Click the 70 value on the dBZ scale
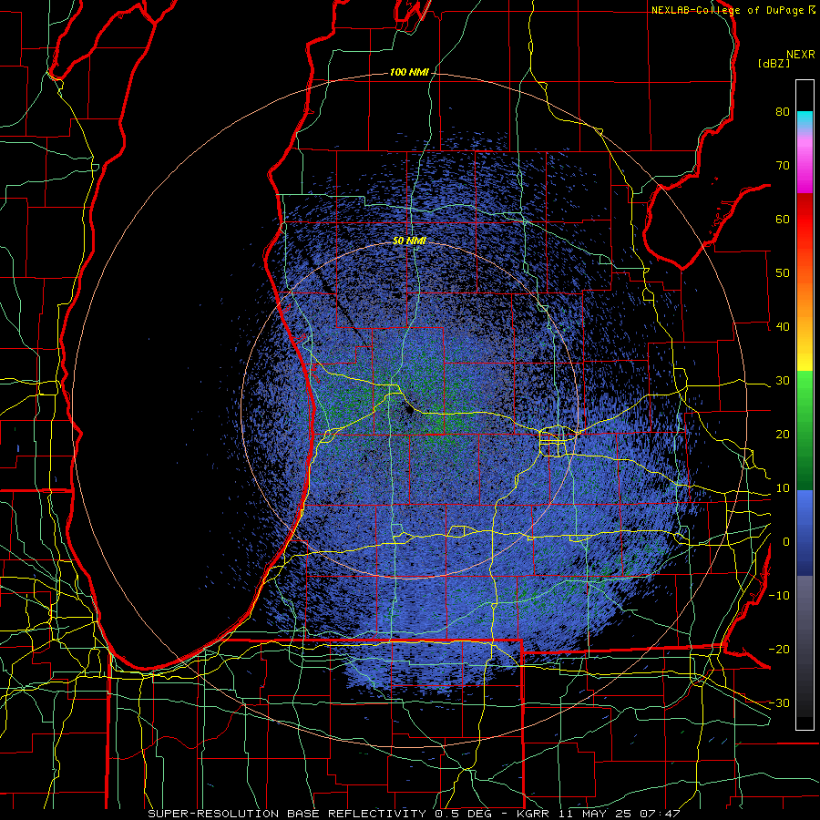This screenshot has width=820, height=820. tap(783, 165)
